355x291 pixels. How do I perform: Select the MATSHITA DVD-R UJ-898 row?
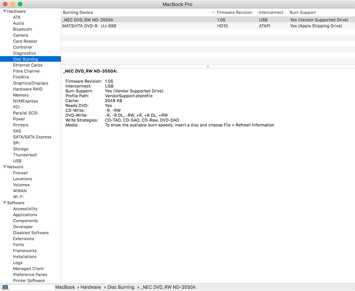(208, 26)
